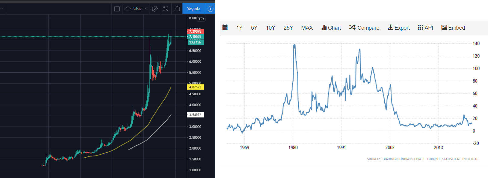Image resolution: width=488 pixels, height=178 pixels.
Task: Open the calendar date picker icon
Action: (225, 28)
